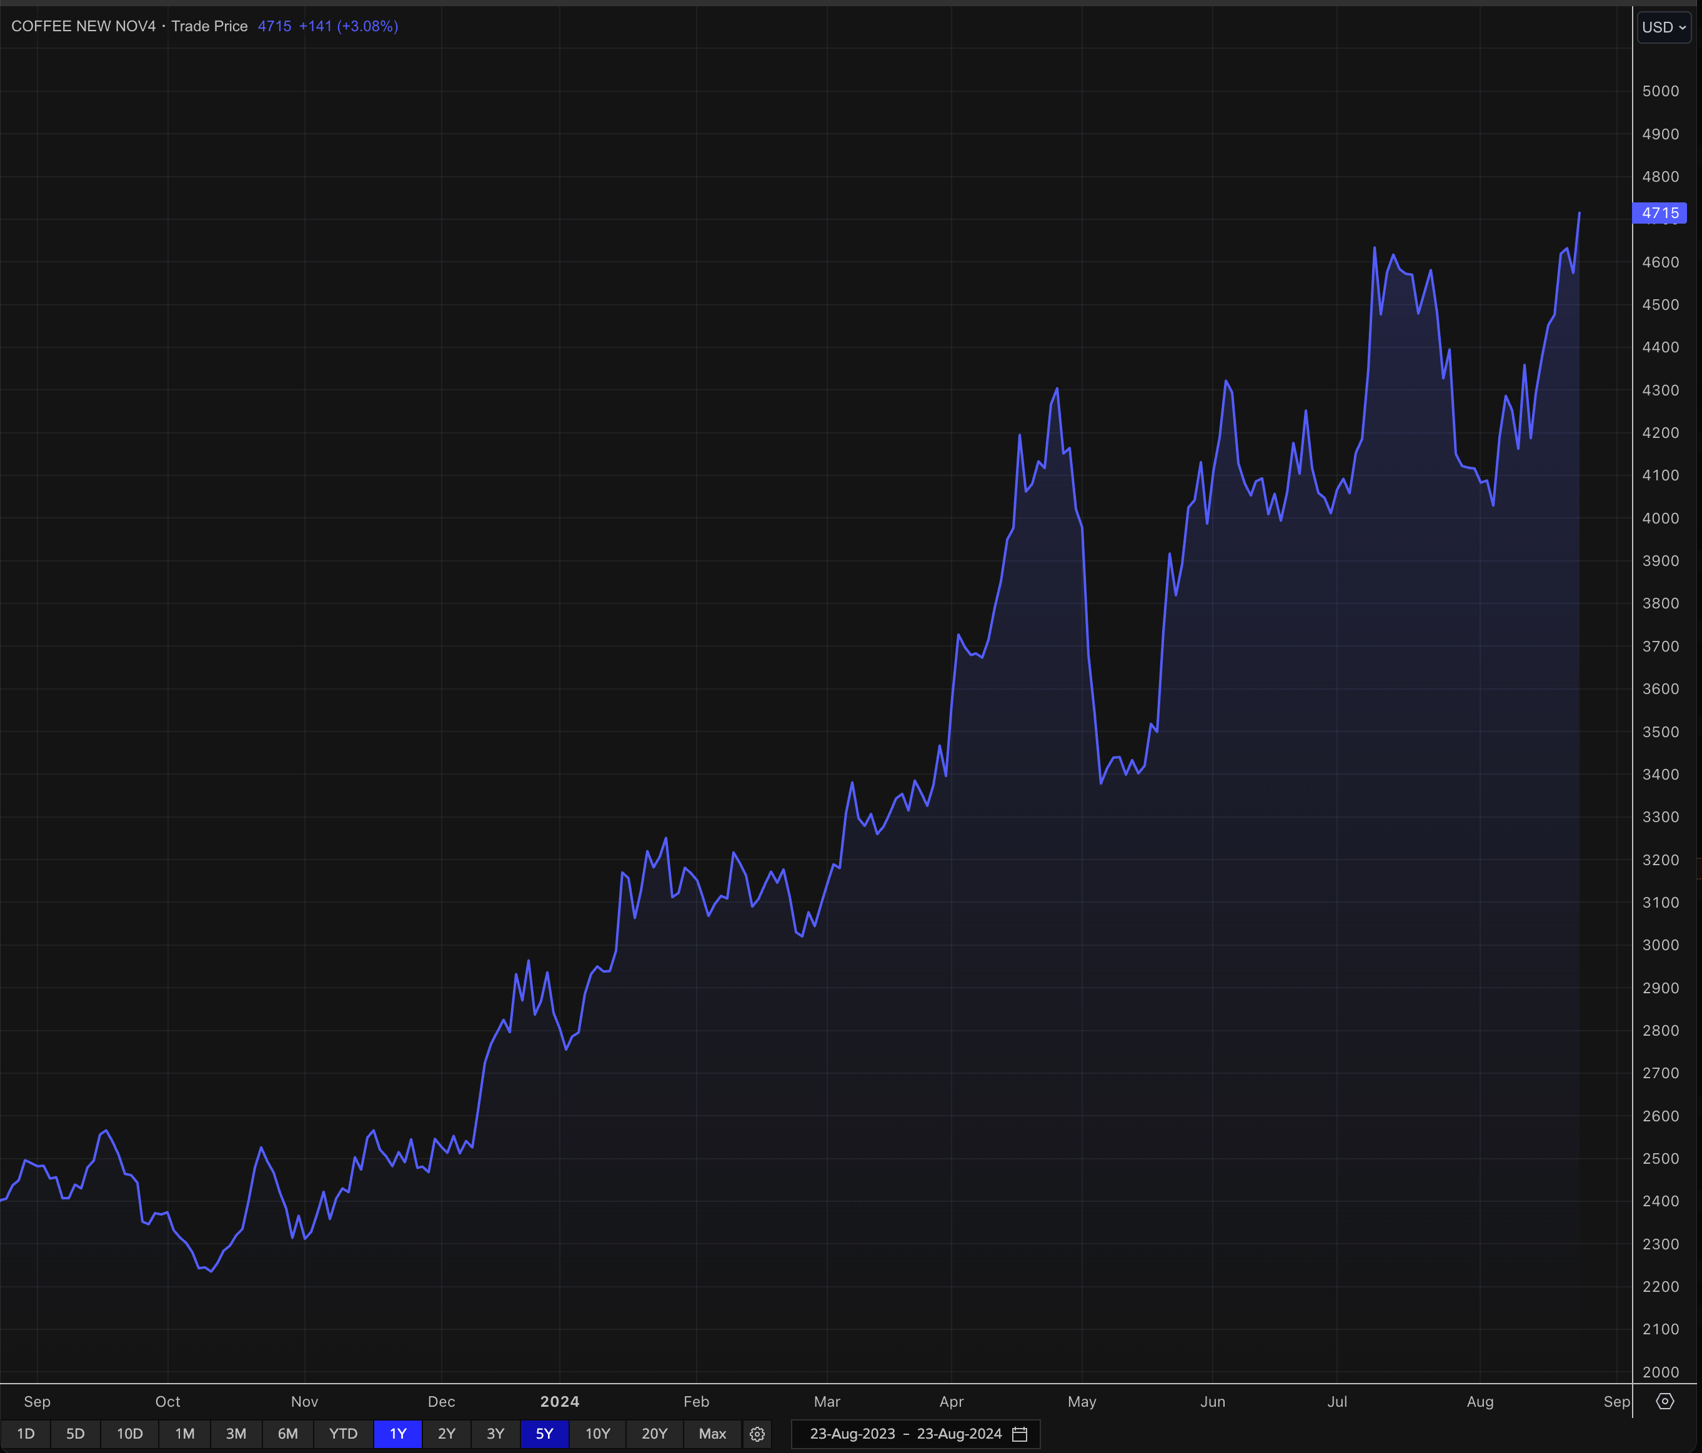Switch to YTD range

(x=344, y=1434)
